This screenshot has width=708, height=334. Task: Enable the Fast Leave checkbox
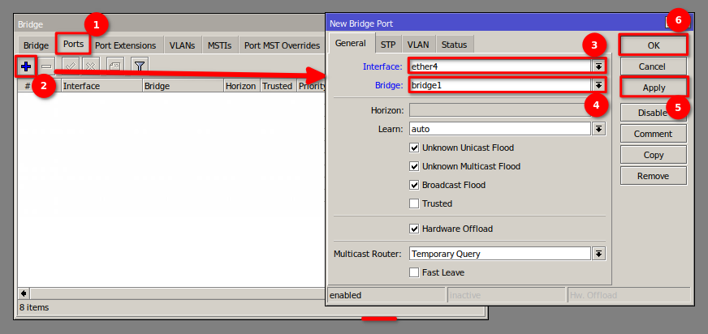(x=415, y=272)
